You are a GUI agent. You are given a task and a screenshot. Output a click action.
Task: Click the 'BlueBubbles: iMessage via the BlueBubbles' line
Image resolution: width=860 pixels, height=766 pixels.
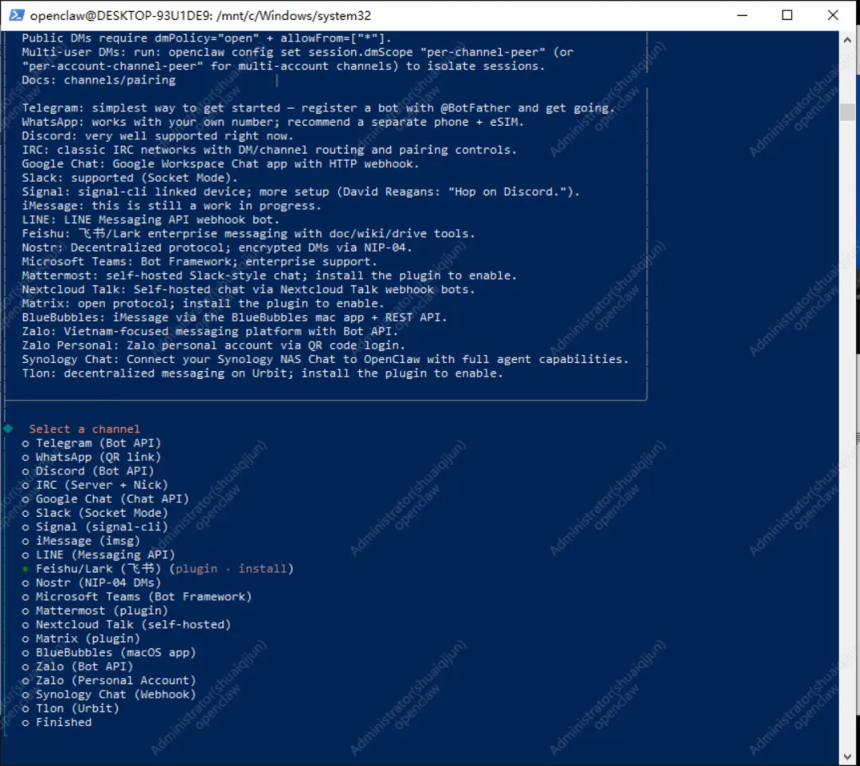234,318
